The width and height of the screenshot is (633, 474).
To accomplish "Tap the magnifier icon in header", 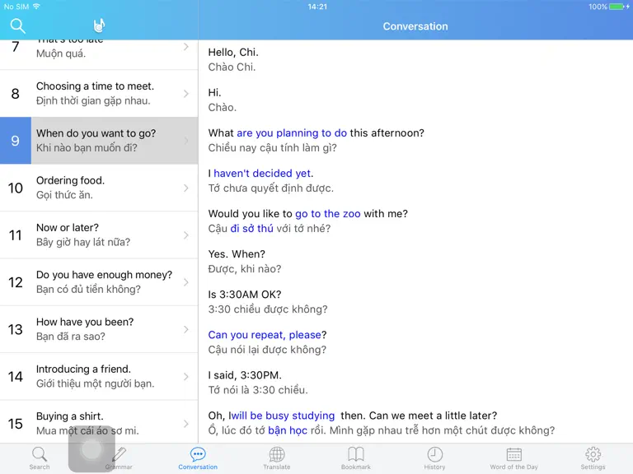I will 18,26.
